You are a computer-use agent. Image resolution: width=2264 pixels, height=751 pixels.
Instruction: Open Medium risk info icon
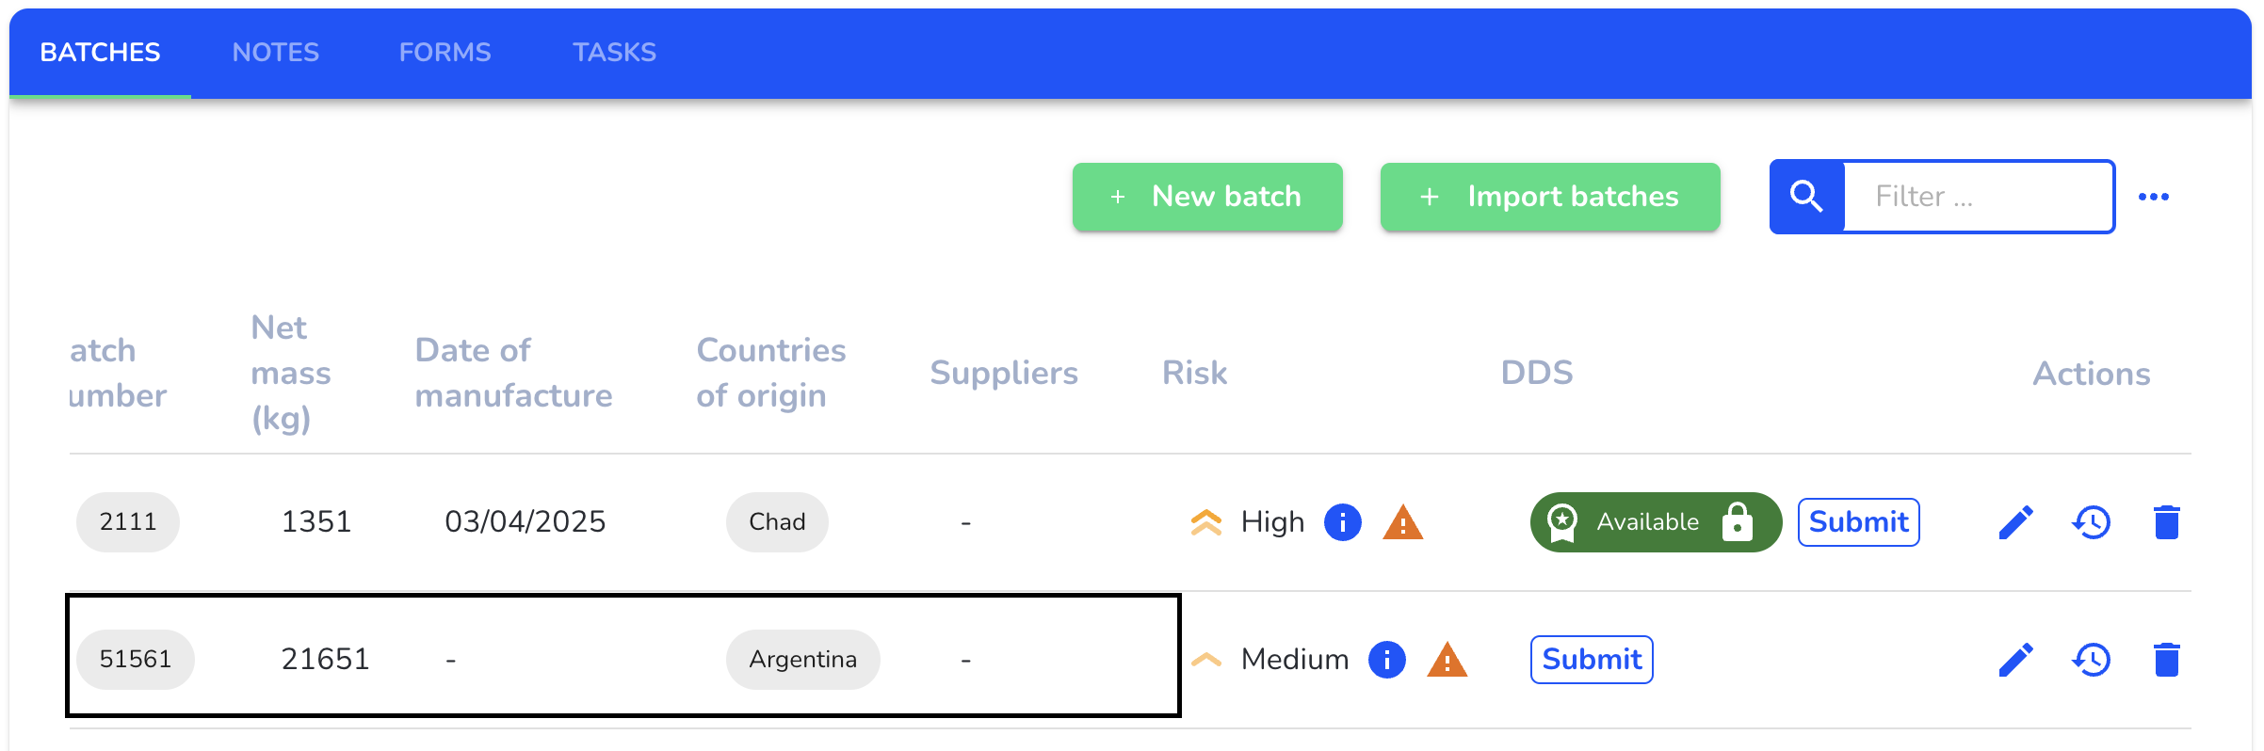click(1387, 660)
